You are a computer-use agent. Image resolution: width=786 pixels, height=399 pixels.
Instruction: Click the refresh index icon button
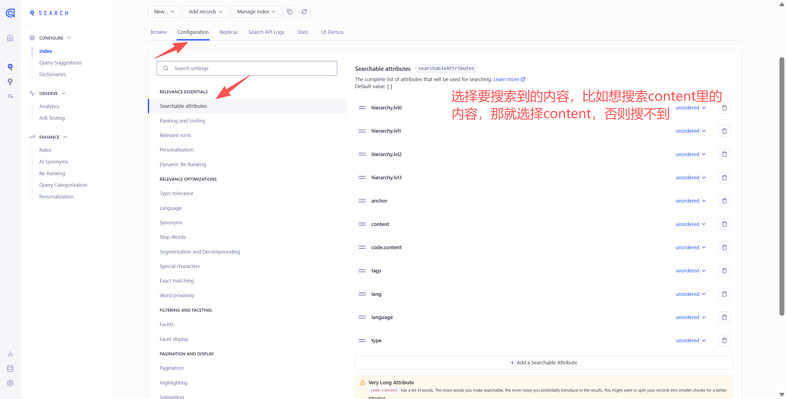point(304,11)
